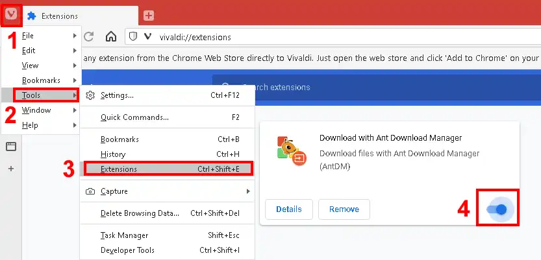This screenshot has width=541, height=260.
Task: Choose Settings... from Tools menu
Action: [x=168, y=95]
